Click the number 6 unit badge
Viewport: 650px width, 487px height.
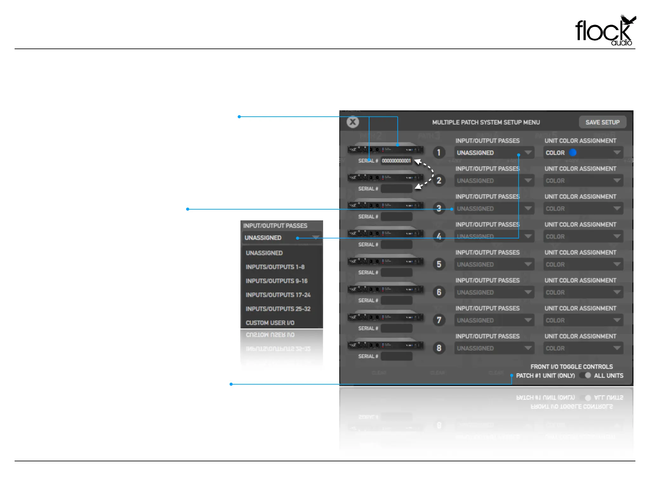coord(439,292)
